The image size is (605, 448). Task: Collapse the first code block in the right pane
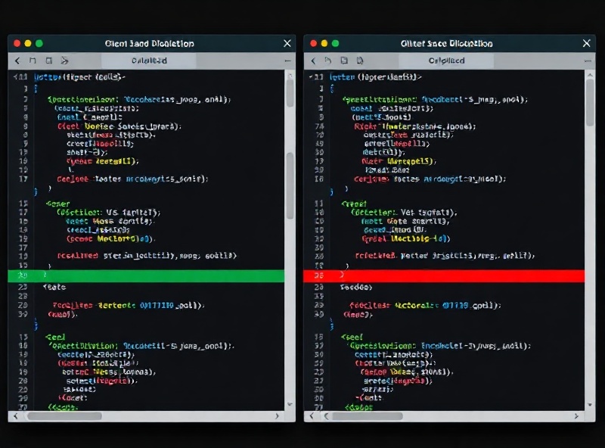pyautogui.click(x=311, y=77)
